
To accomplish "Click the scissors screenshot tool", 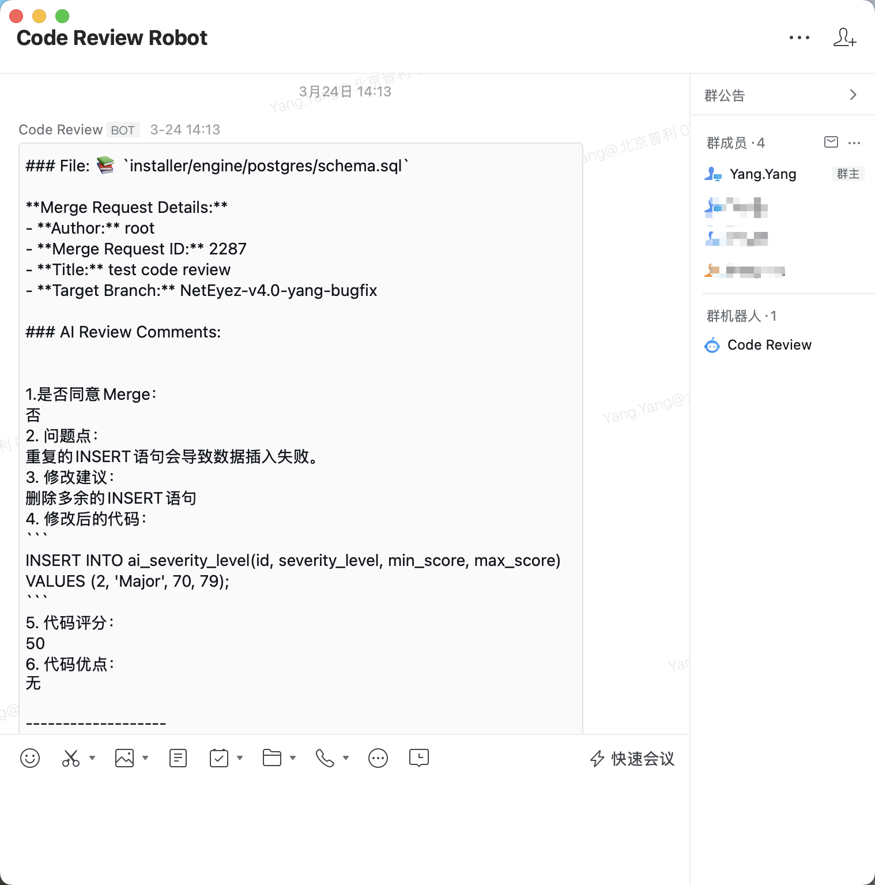I will pos(70,757).
